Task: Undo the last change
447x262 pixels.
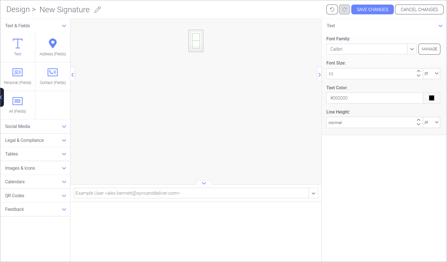Action: point(332,9)
